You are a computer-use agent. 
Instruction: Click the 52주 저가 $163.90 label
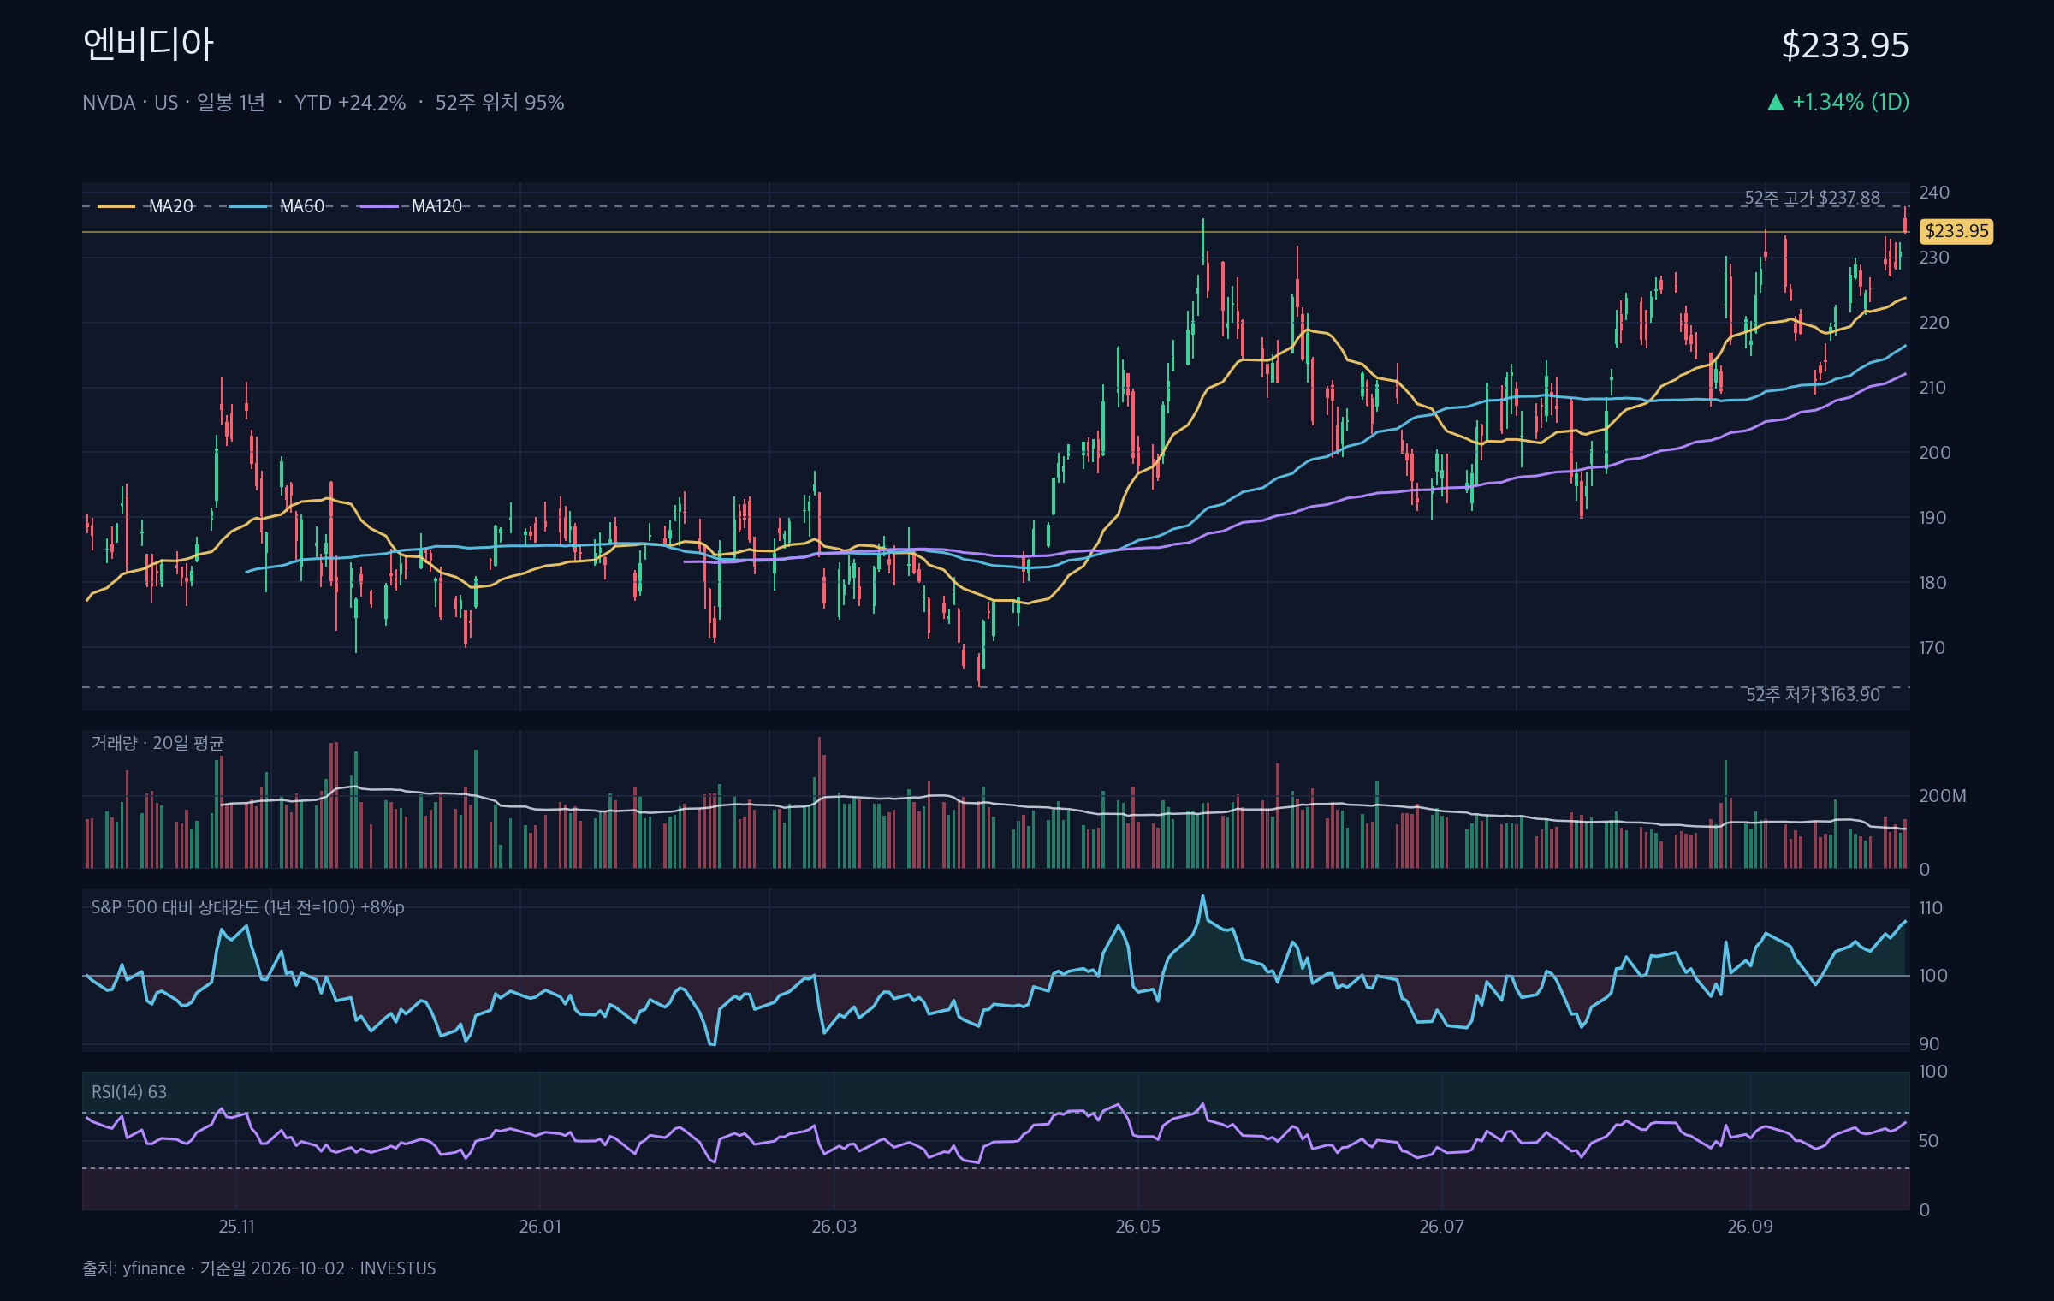1813,695
